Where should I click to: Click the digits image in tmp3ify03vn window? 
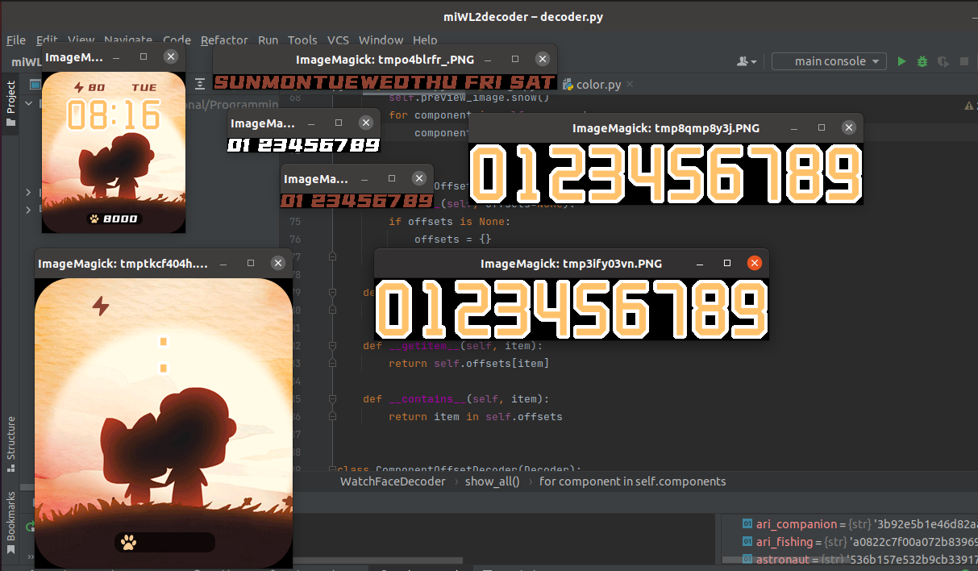coord(572,309)
